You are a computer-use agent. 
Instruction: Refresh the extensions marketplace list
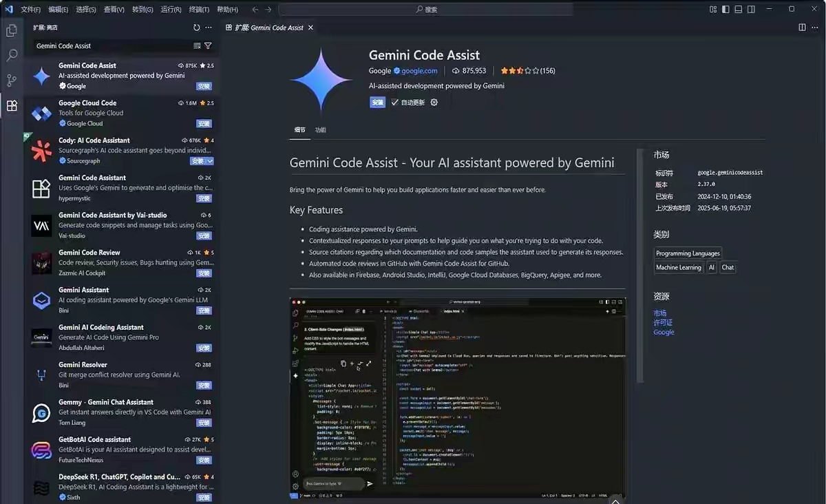click(x=197, y=28)
